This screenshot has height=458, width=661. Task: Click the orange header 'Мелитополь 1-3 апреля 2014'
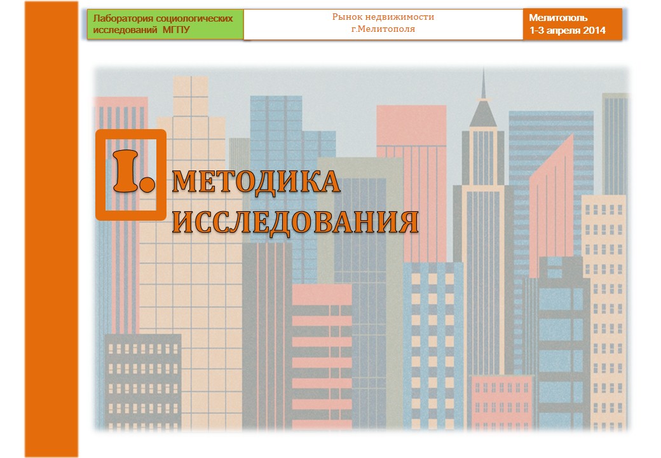pos(573,24)
